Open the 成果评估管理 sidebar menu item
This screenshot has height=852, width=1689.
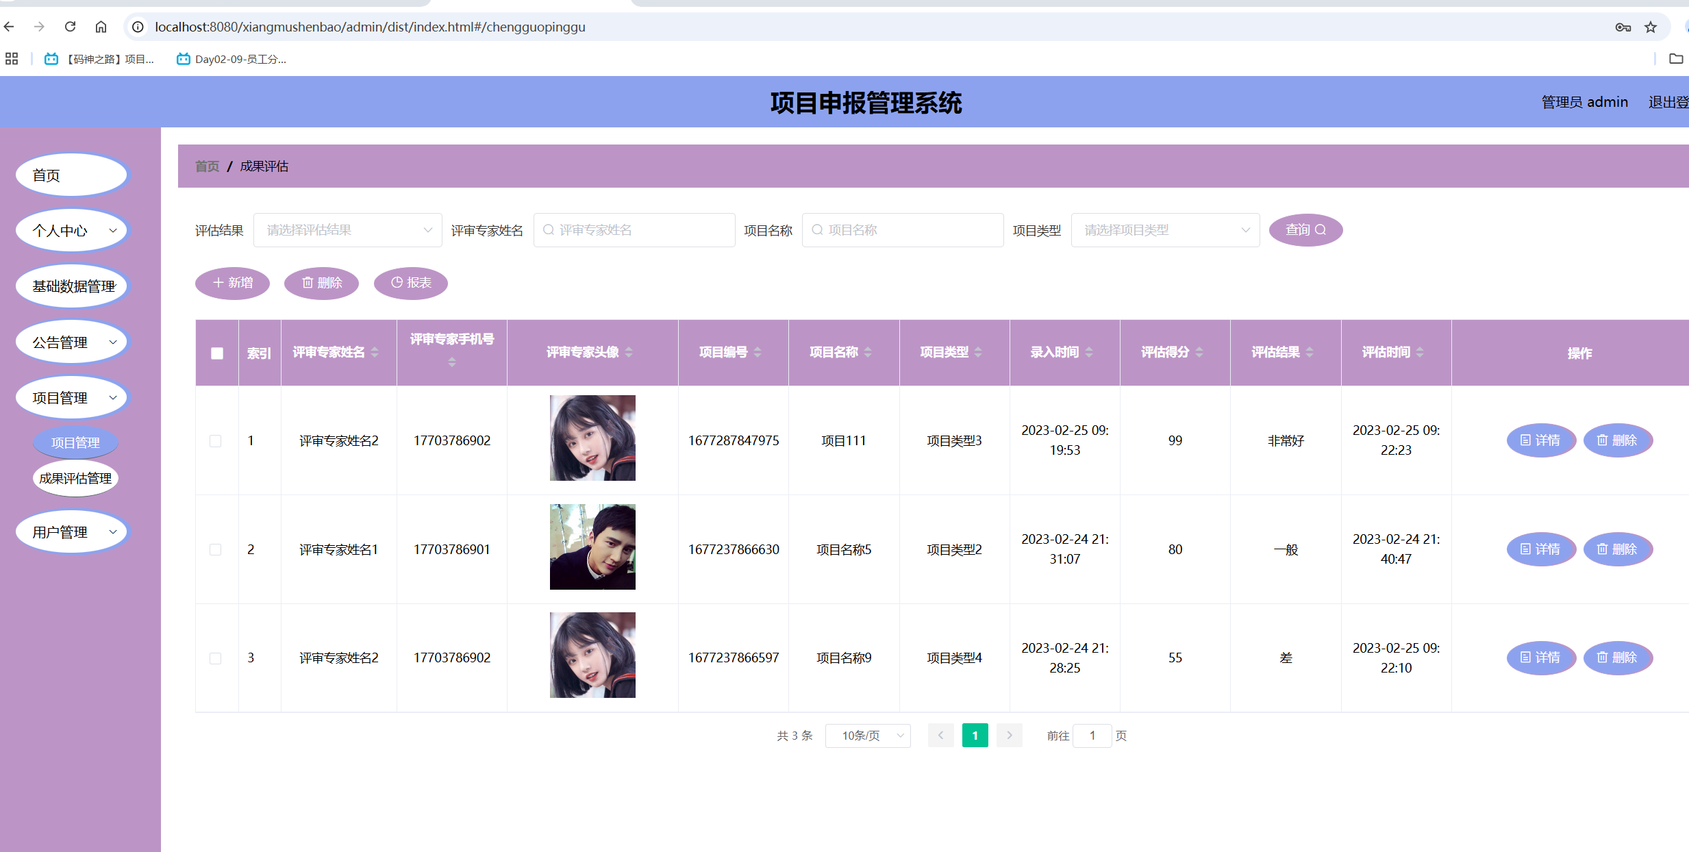click(x=75, y=478)
